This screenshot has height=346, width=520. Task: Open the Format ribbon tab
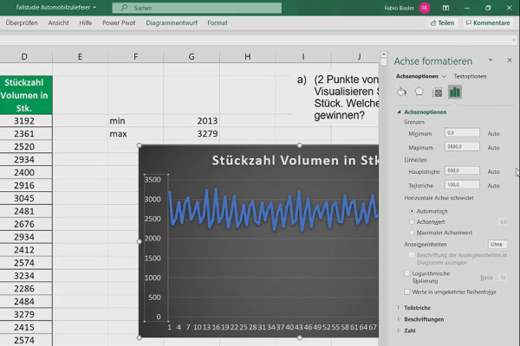click(x=218, y=22)
